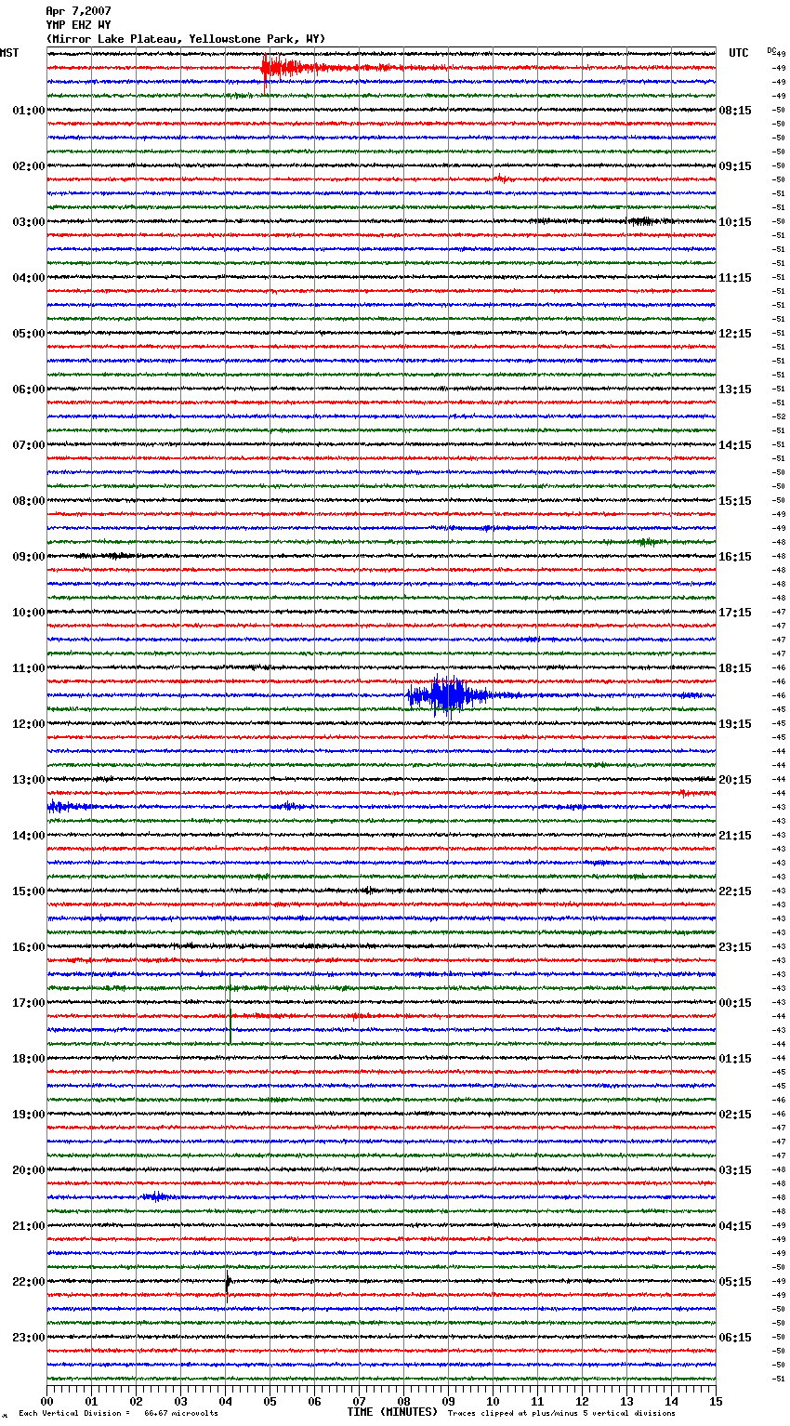Select the MST hour label 19:00

click(x=29, y=1115)
